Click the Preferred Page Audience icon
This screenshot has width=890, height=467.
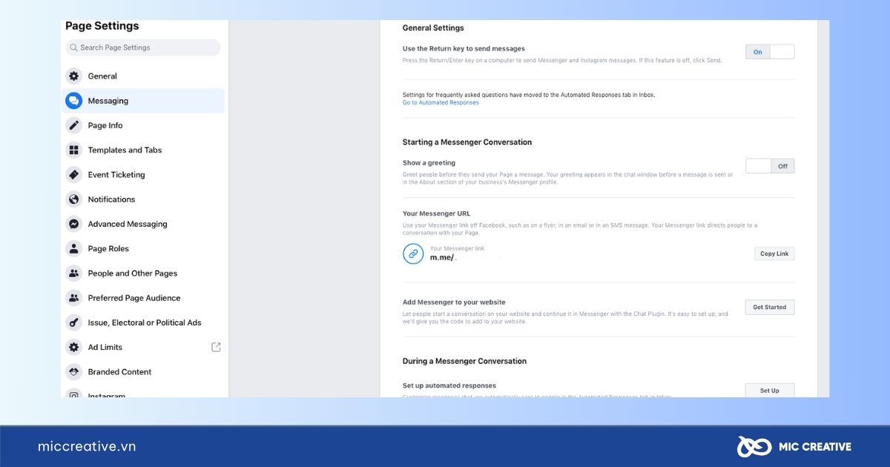pyautogui.click(x=73, y=298)
